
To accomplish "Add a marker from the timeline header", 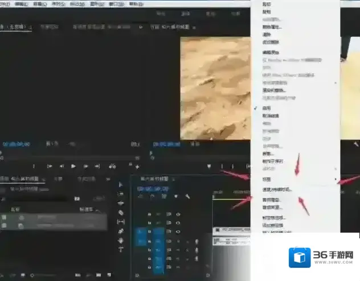I will [x=176, y=196].
